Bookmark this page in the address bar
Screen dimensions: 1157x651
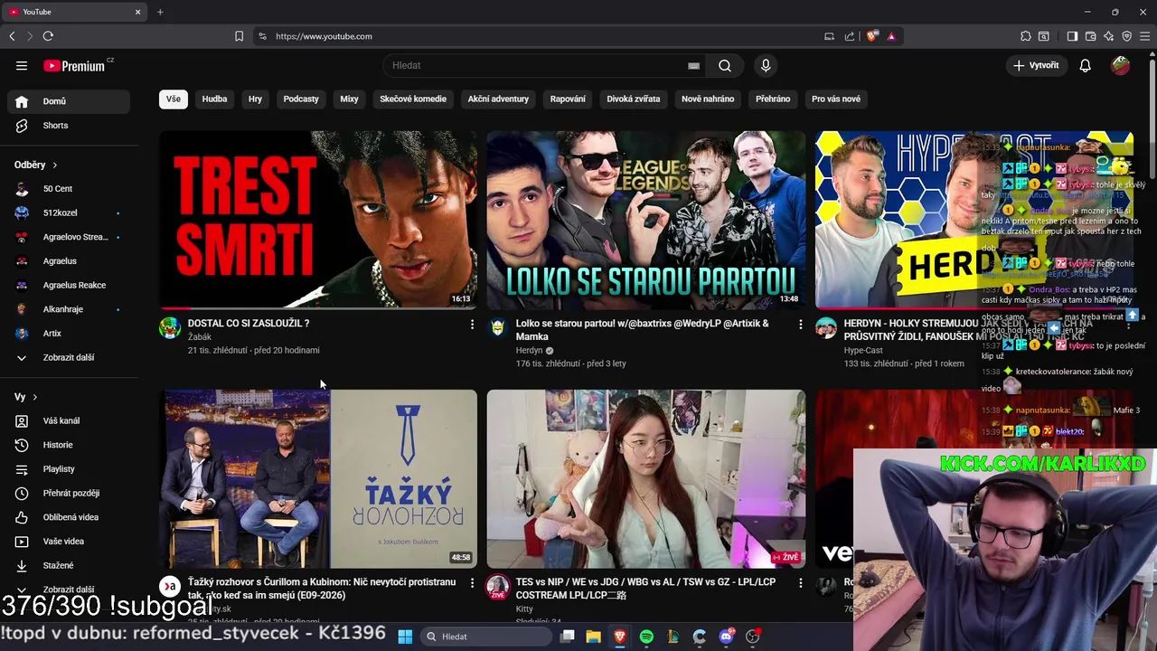coord(239,36)
